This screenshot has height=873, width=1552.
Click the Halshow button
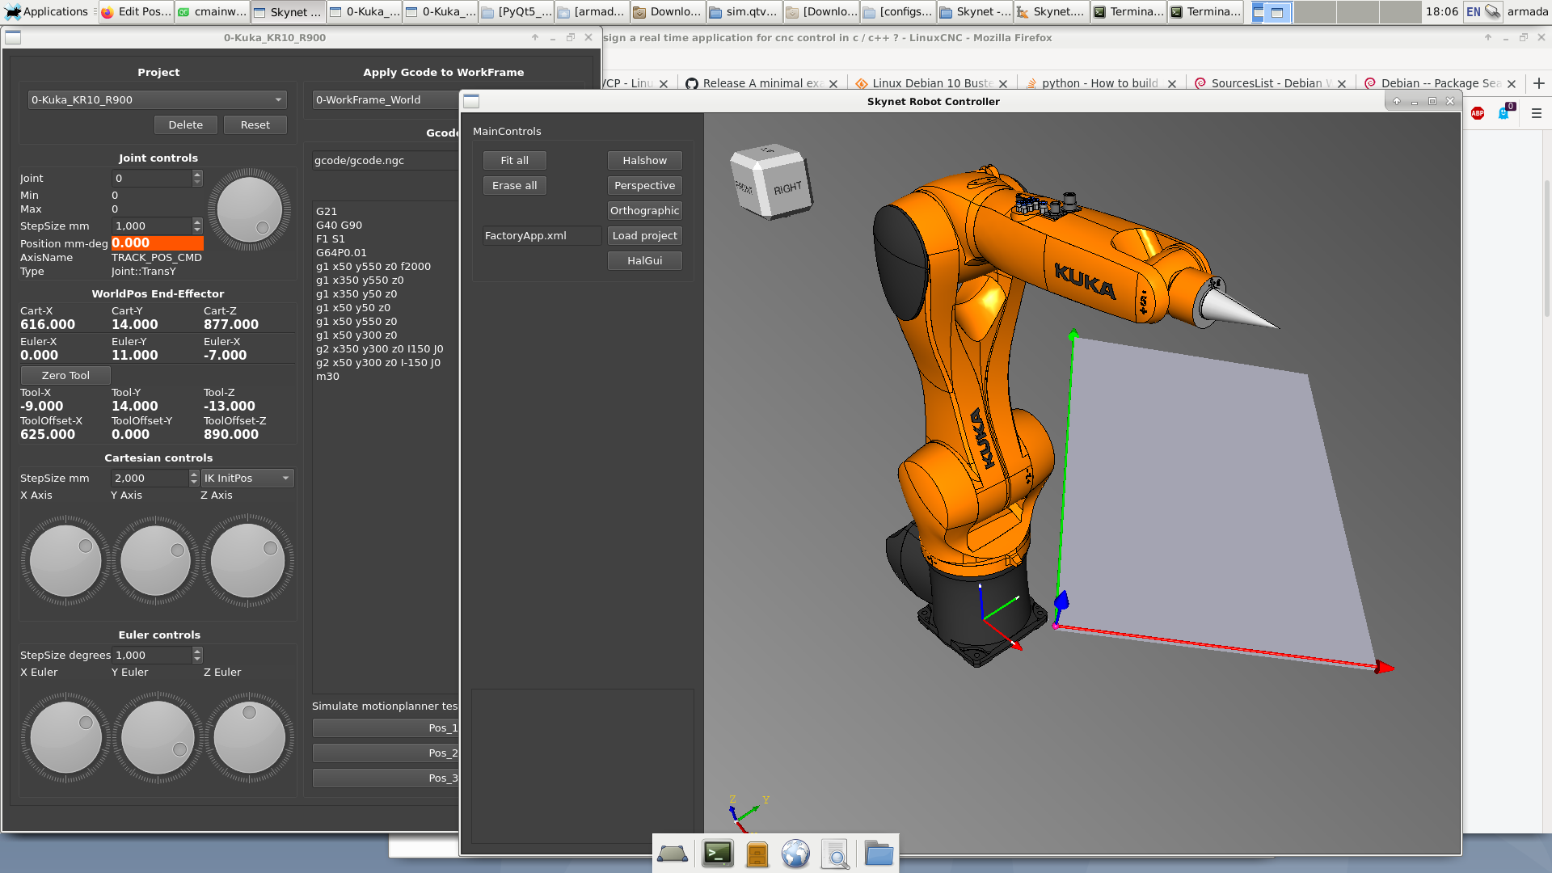[645, 160]
